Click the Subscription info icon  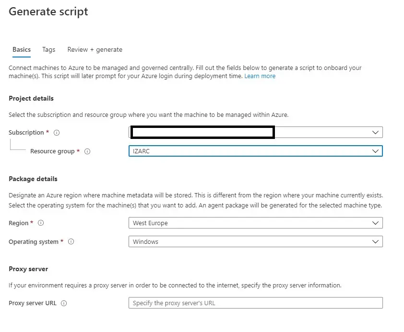tap(57, 133)
